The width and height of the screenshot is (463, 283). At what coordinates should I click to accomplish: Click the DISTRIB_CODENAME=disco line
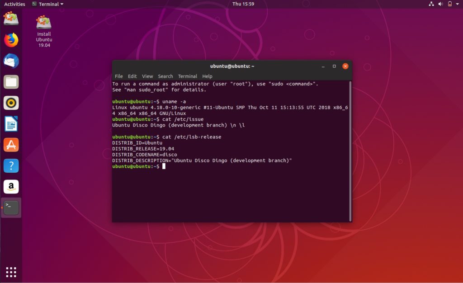[144, 155]
